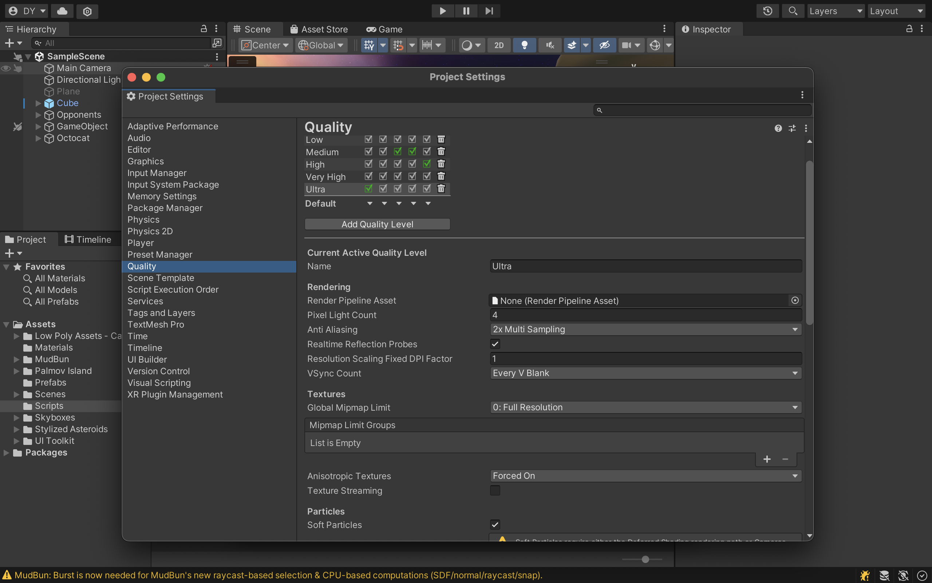Expand the Cube object in Hierarchy
The width and height of the screenshot is (932, 583).
tap(38, 103)
